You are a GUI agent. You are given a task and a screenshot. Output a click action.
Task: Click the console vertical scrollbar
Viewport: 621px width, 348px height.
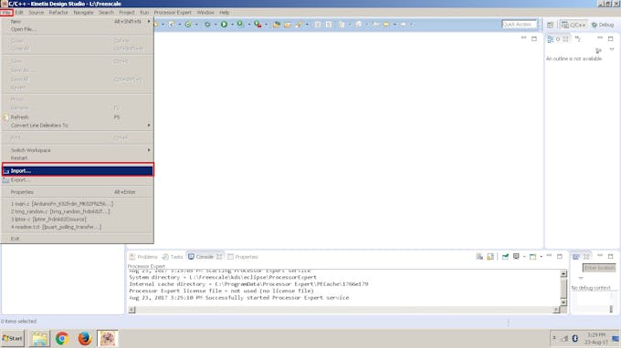coord(563,288)
